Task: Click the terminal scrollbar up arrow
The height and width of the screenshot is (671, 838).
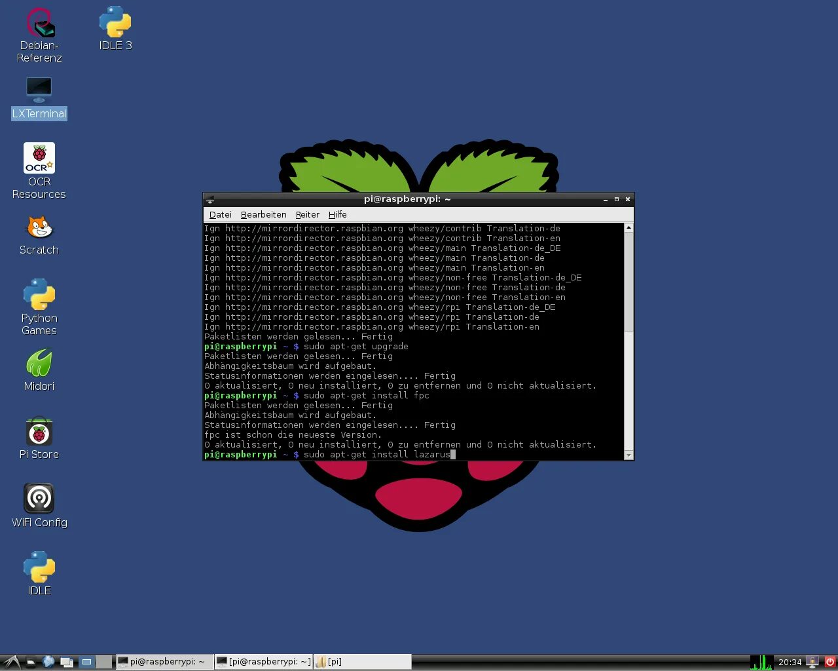Action: [x=628, y=228]
